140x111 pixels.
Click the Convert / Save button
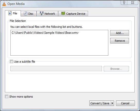coord(100,103)
